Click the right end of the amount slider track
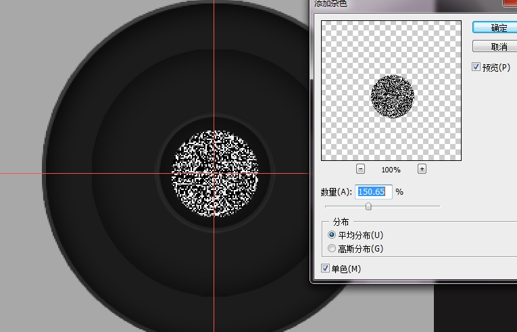This screenshot has width=517, height=332. pyautogui.click(x=438, y=206)
